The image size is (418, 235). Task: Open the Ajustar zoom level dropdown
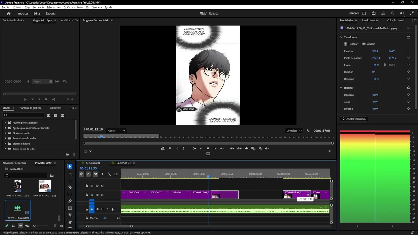[x=117, y=131]
